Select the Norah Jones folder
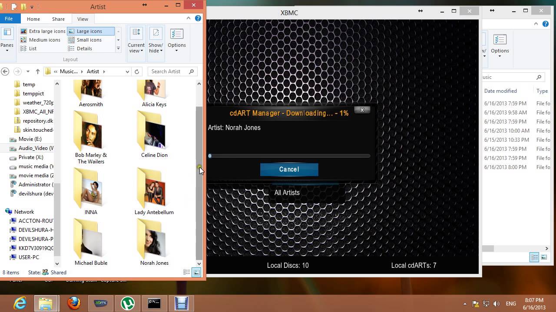 154,242
